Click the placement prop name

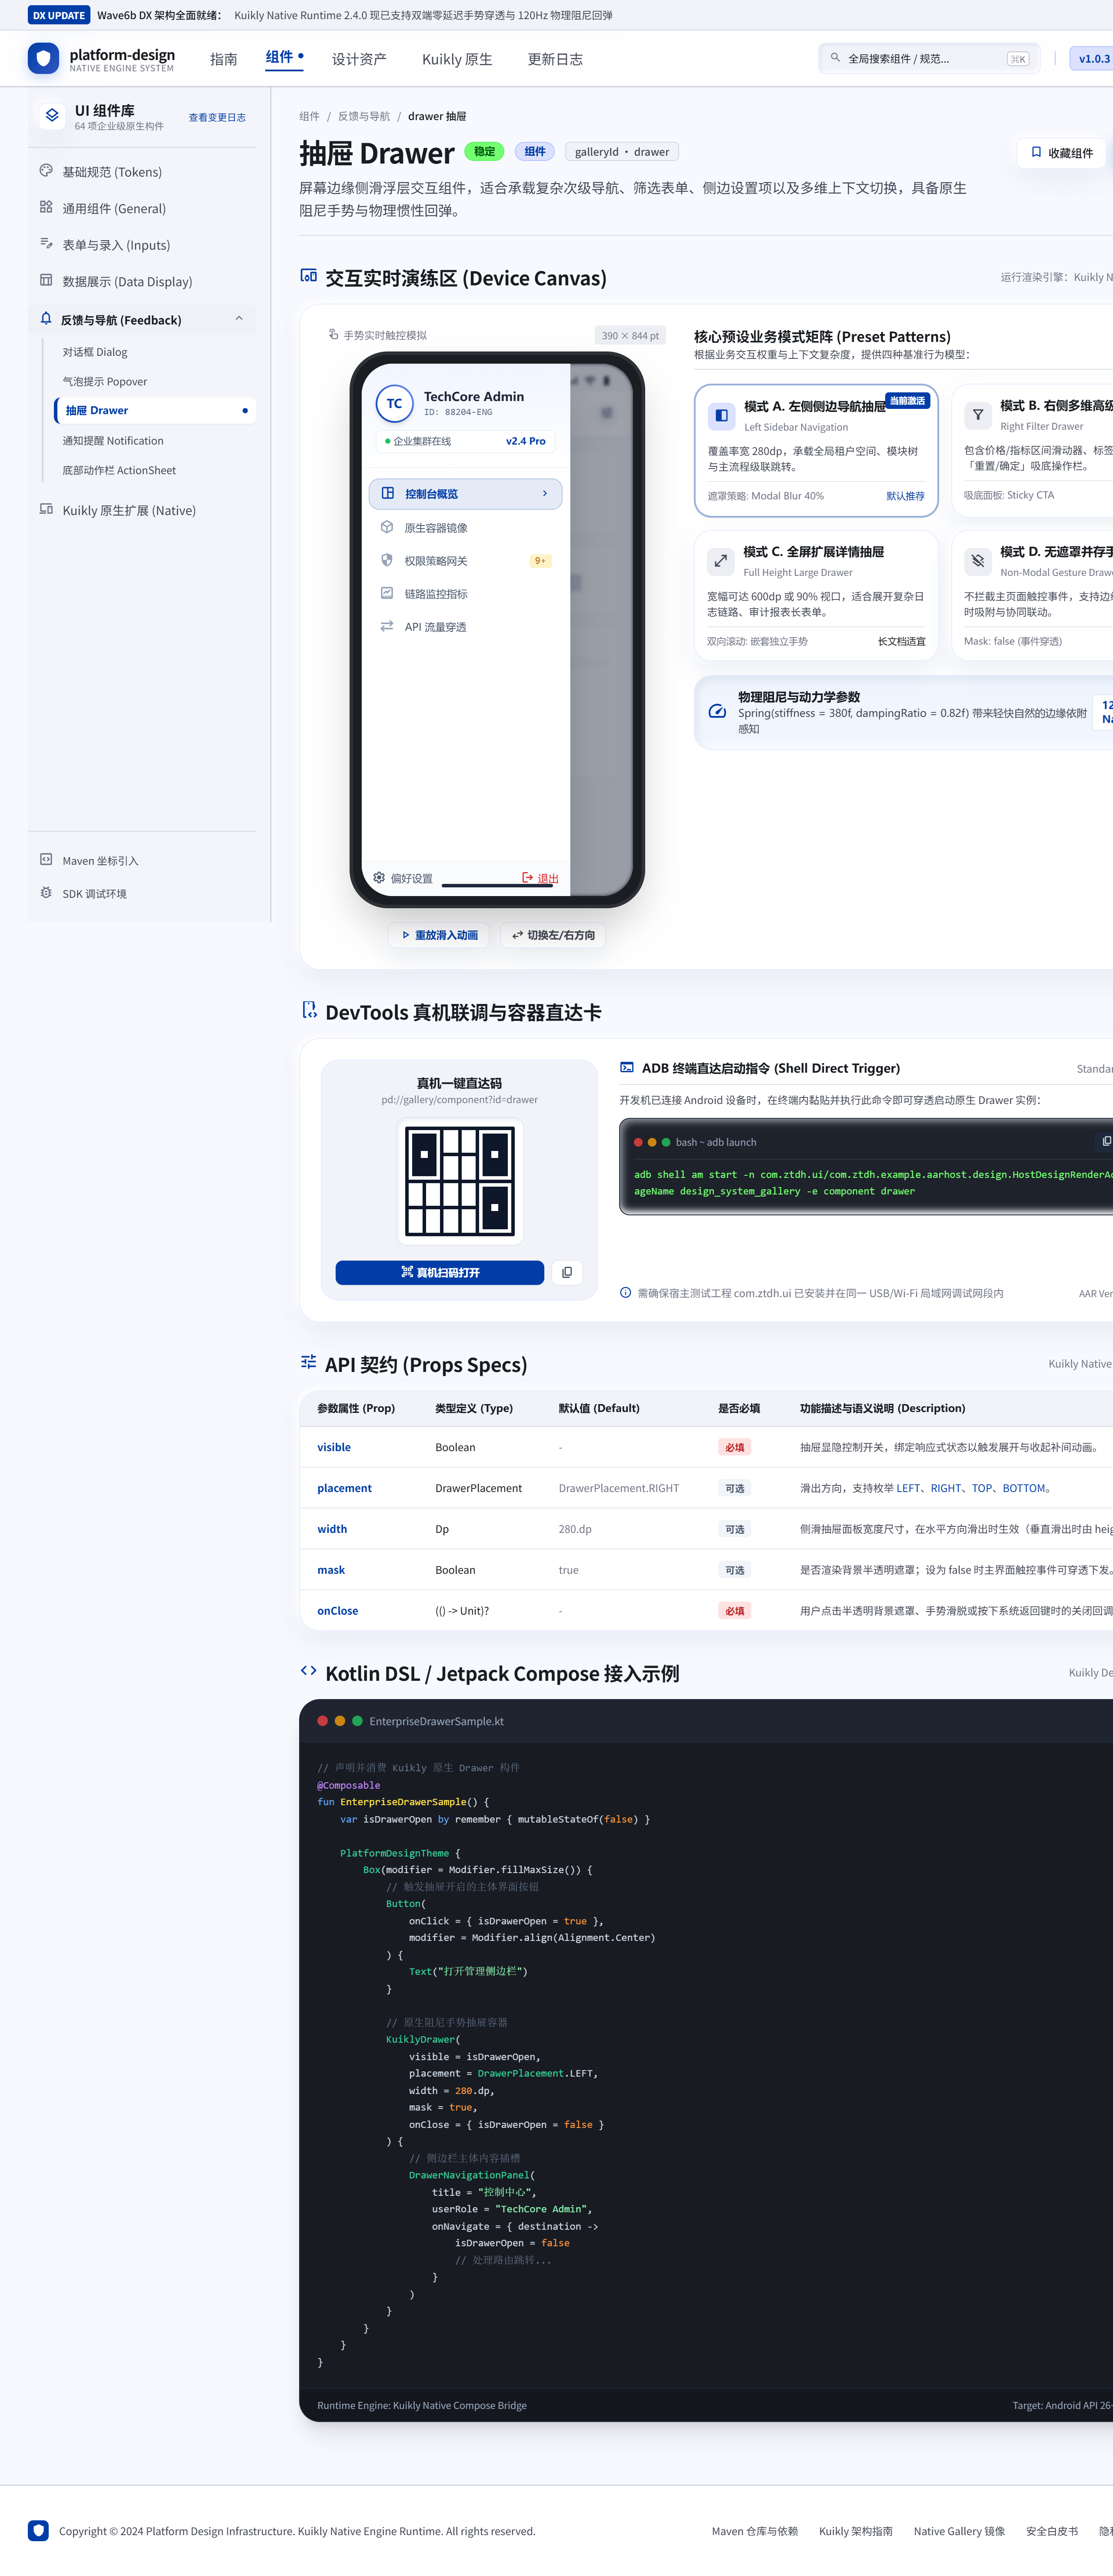click(345, 1488)
